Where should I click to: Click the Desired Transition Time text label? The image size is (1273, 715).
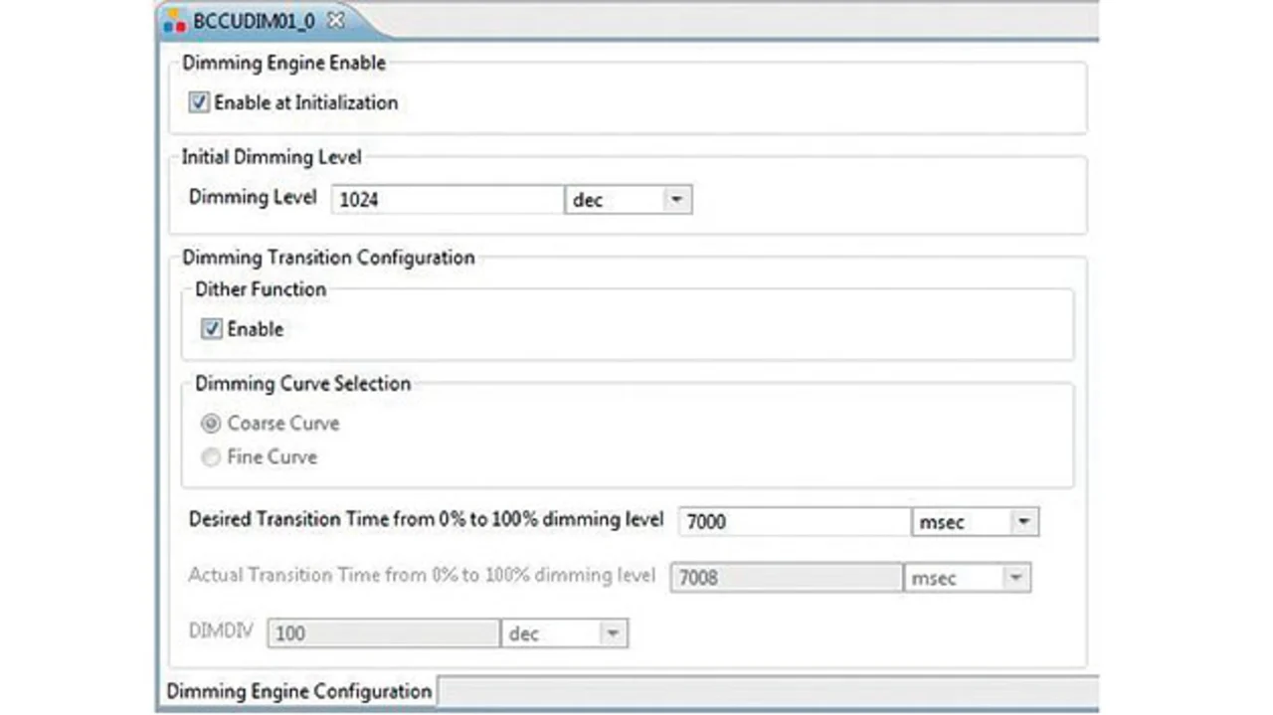coord(426,519)
